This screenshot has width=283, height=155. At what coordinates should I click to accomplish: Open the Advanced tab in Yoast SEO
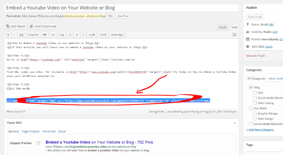49,132
